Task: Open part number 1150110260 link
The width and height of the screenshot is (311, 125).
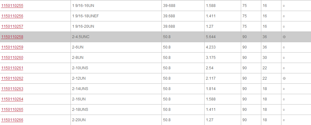Action: pyautogui.click(x=12, y=58)
